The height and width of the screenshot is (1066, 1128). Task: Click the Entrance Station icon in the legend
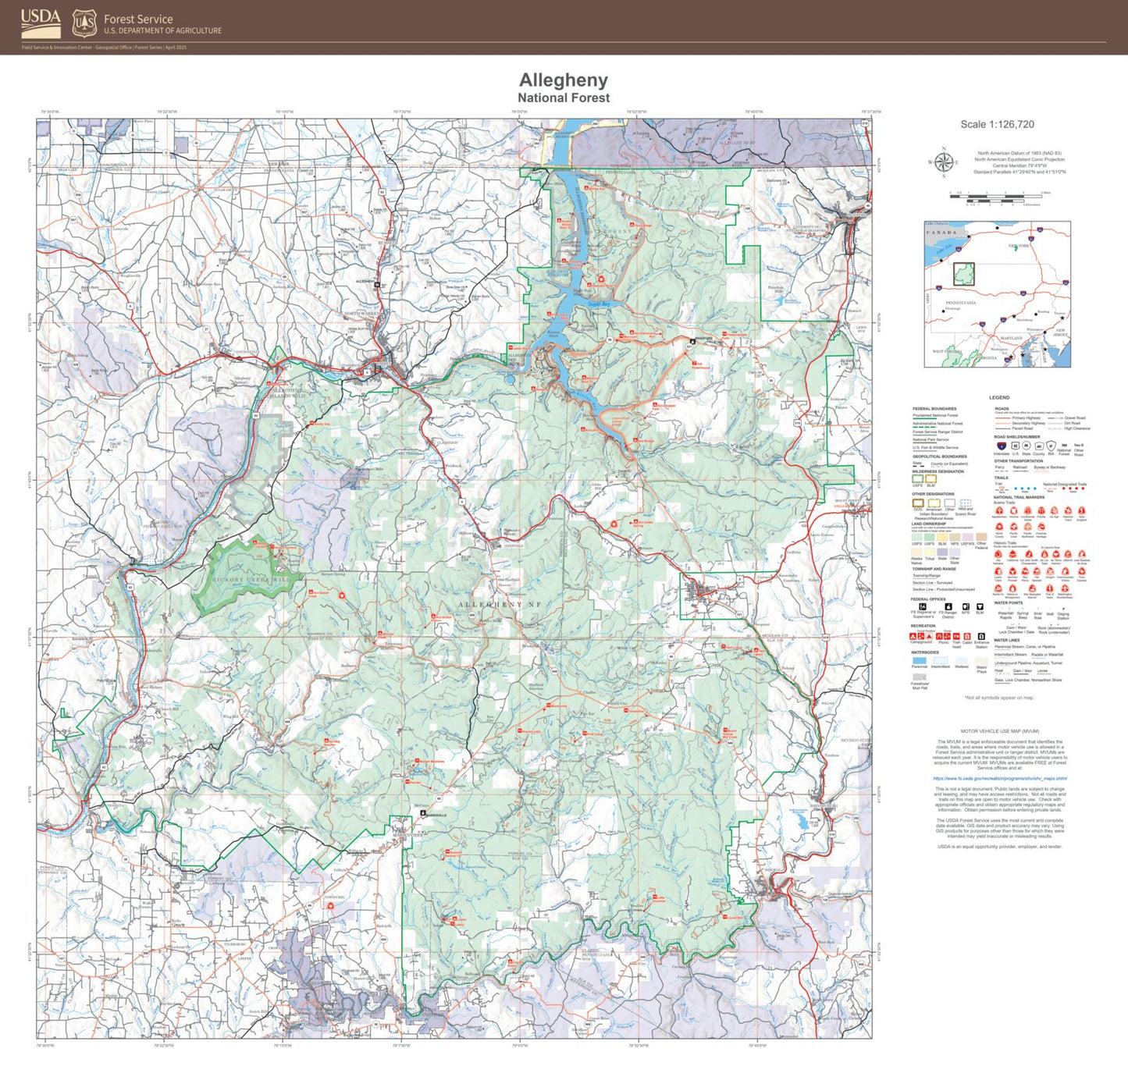click(981, 637)
